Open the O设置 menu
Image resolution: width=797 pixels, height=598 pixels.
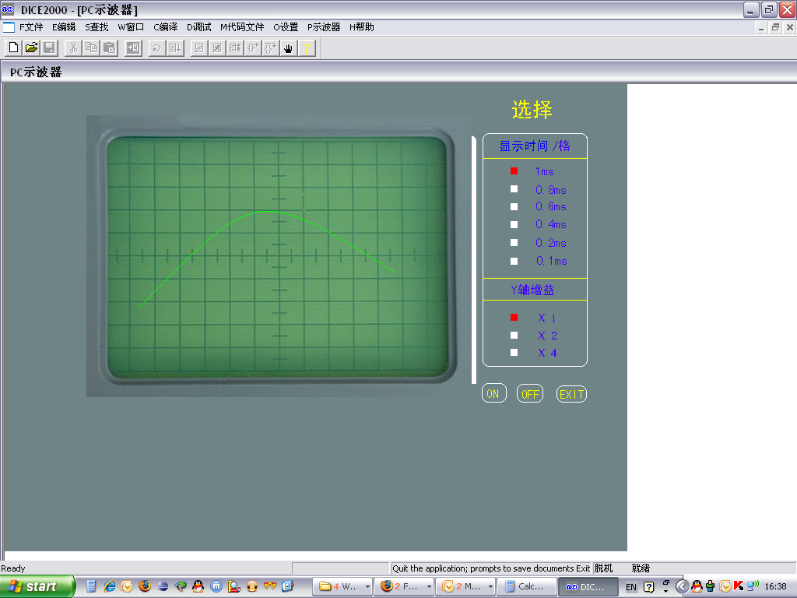(286, 27)
